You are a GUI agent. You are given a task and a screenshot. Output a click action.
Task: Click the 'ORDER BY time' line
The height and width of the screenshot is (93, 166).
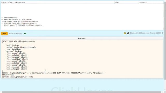click(x=8, y=75)
